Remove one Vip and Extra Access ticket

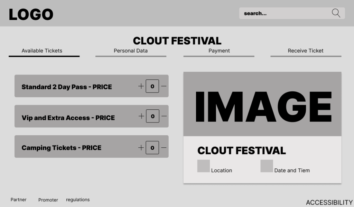(x=164, y=116)
